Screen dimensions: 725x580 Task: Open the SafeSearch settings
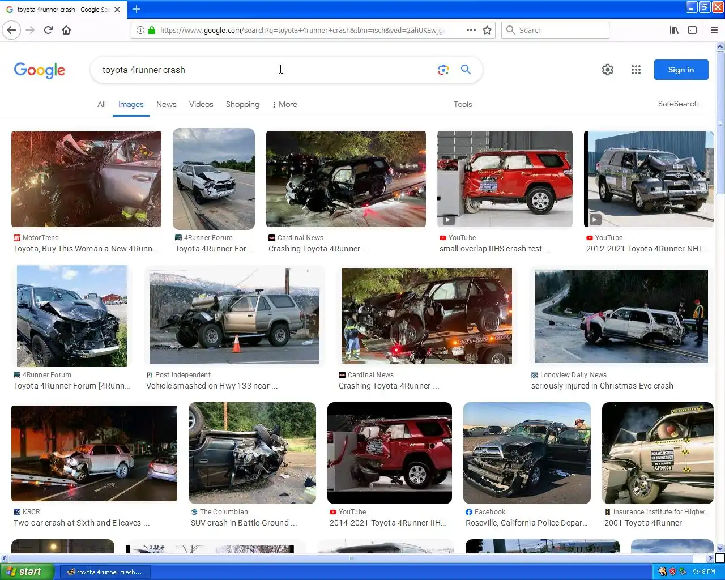[678, 104]
